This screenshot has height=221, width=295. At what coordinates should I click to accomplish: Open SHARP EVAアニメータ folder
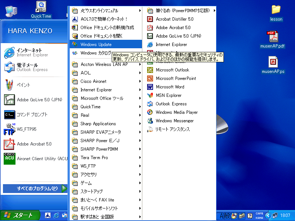106,132
